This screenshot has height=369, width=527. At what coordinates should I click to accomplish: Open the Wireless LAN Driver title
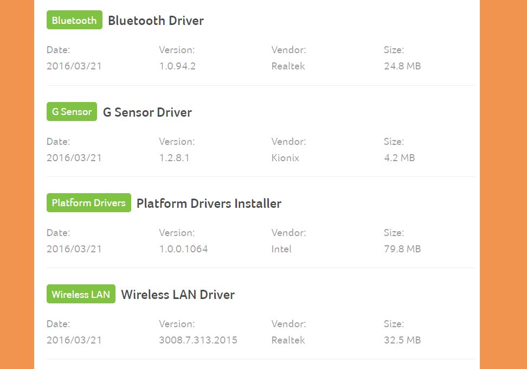pyautogui.click(x=178, y=295)
